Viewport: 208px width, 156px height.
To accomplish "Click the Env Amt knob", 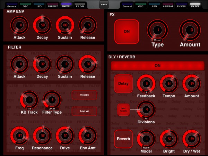I will [x=88, y=136].
